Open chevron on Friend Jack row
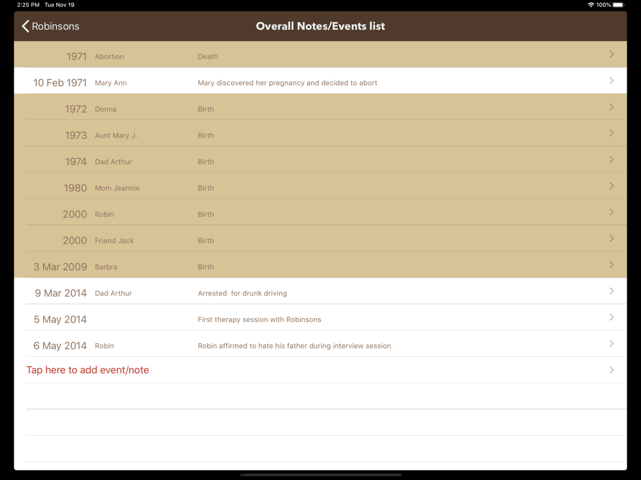The image size is (641, 480). 612,238
